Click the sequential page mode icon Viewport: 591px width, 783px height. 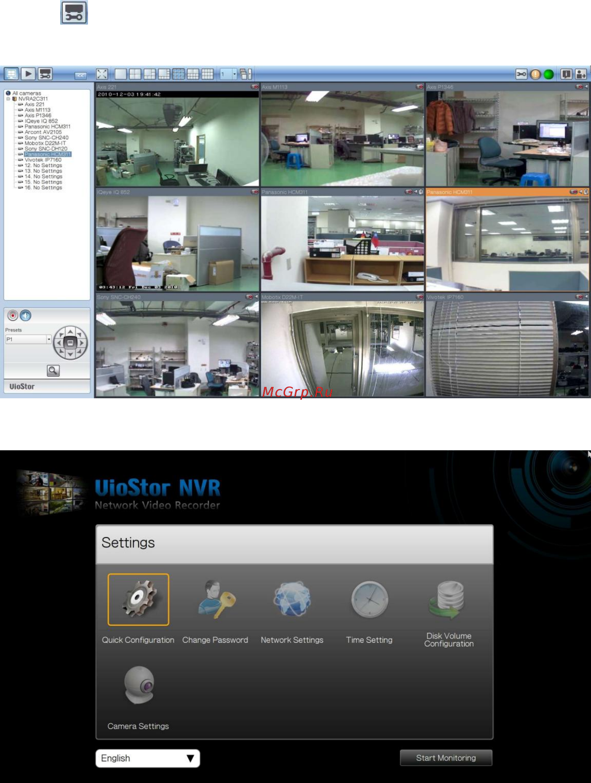[x=246, y=74]
